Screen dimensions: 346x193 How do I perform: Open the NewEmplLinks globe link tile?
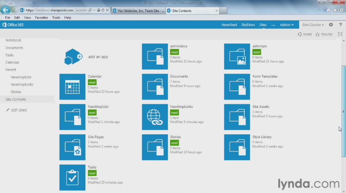(155, 117)
